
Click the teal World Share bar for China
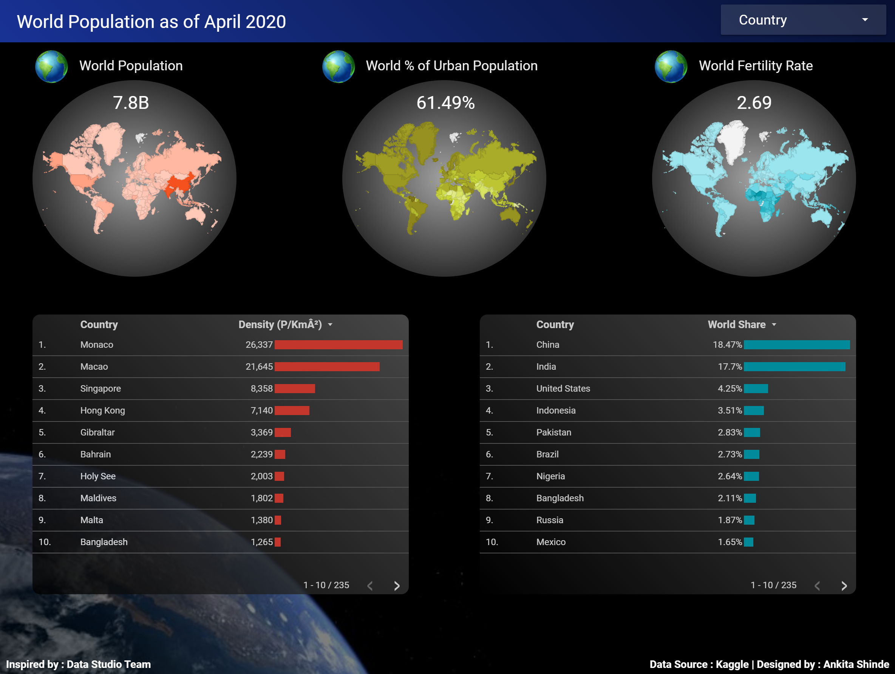(x=796, y=345)
